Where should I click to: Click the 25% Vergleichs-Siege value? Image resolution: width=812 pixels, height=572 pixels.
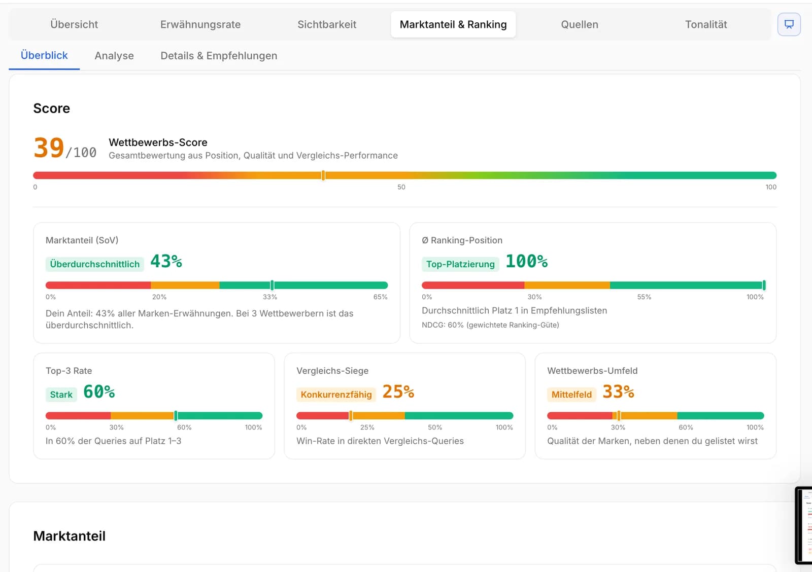[398, 392]
